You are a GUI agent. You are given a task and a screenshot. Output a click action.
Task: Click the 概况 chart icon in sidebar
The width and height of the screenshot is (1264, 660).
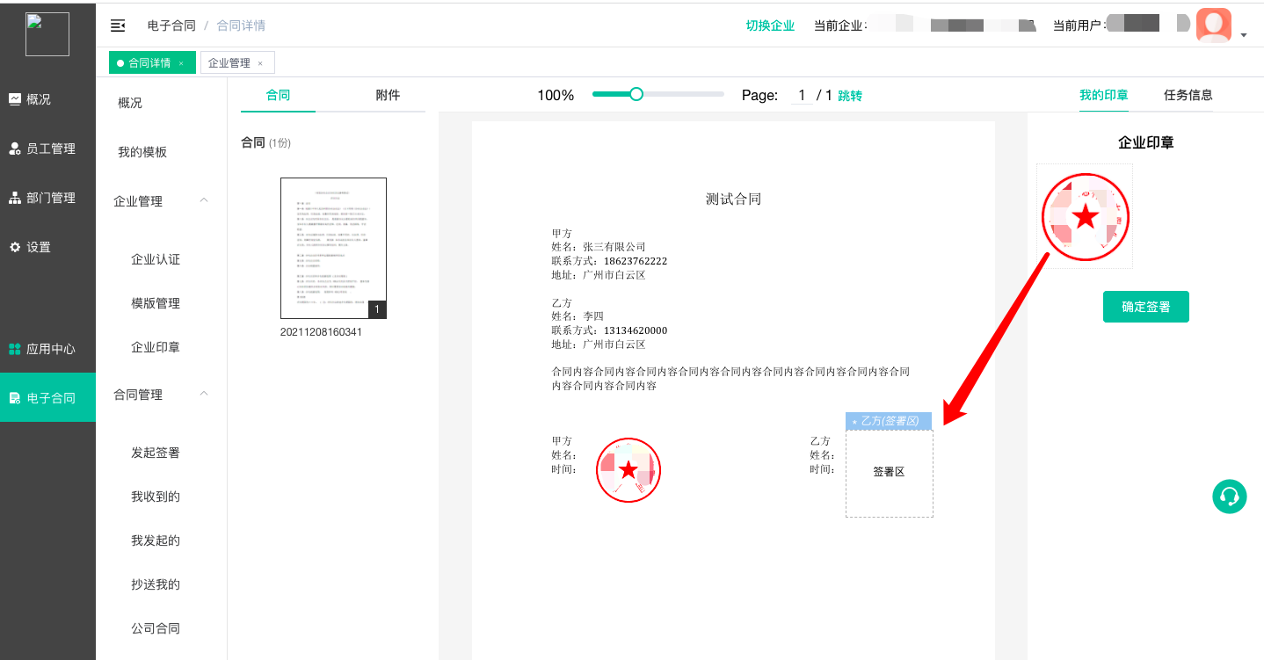pyautogui.click(x=15, y=99)
